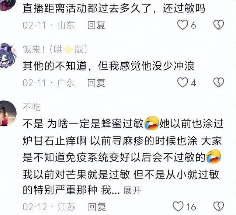Open profile via username 饭来!(哄版)
The height and width of the screenshot is (215, 236).
[x=55, y=49]
